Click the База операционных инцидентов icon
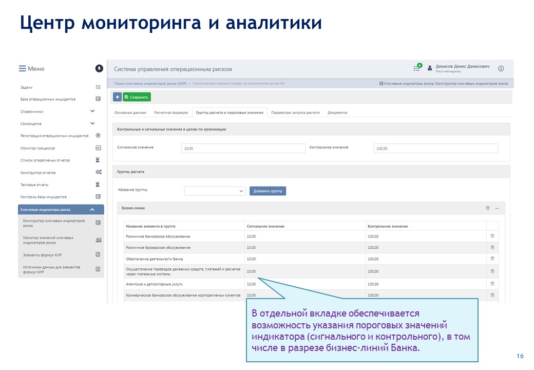This screenshot has width=534, height=370. tap(98, 99)
